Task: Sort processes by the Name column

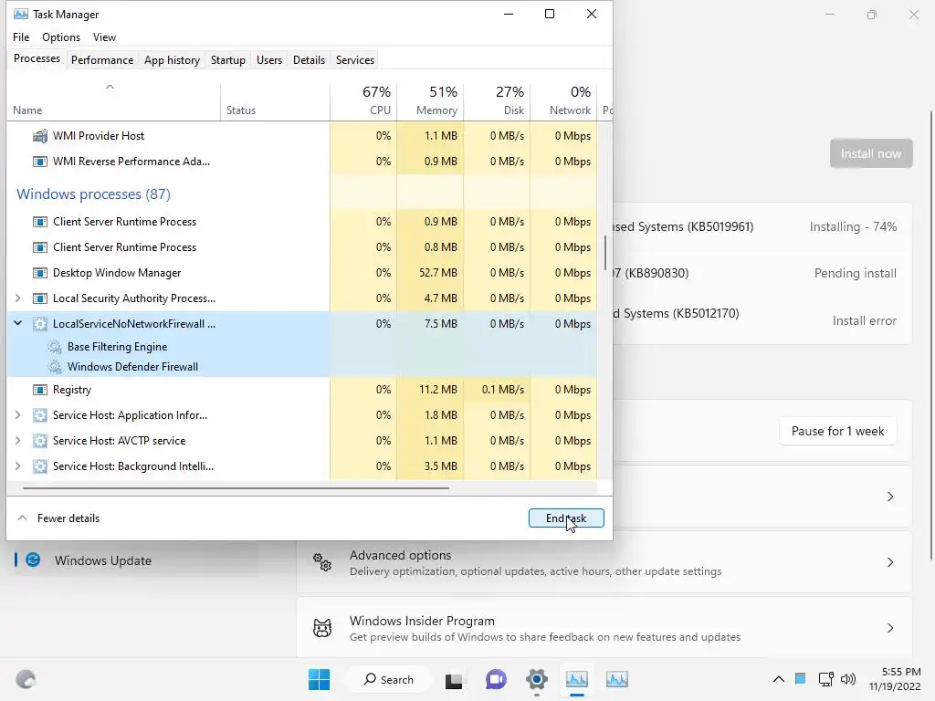Action: point(113,102)
